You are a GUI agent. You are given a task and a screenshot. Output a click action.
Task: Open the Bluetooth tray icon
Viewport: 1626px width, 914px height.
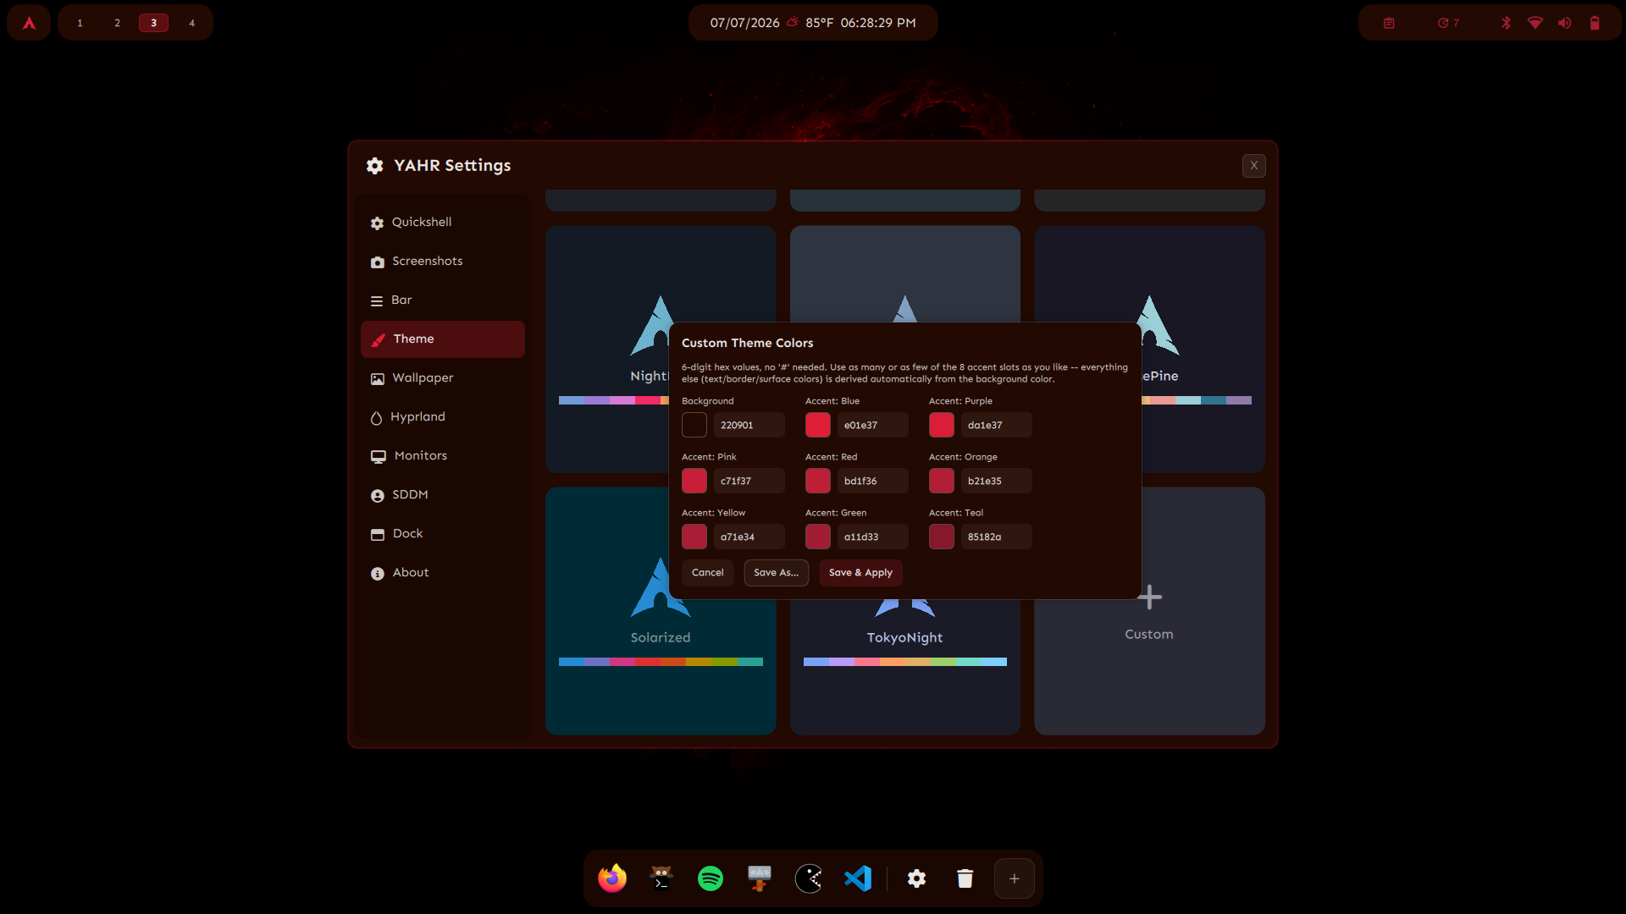coord(1506,23)
